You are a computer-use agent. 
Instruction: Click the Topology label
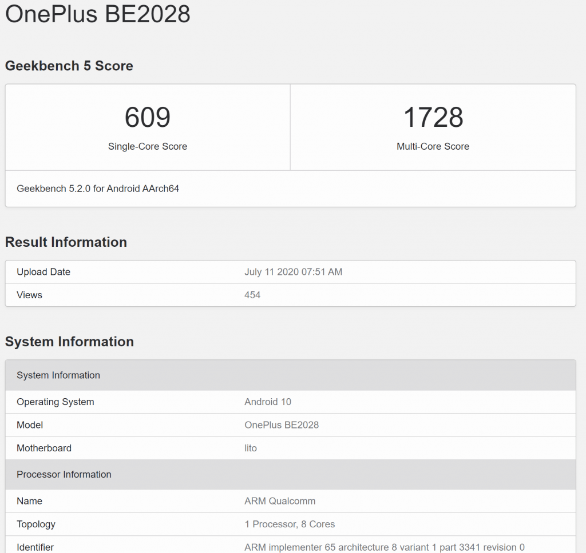[36, 524]
